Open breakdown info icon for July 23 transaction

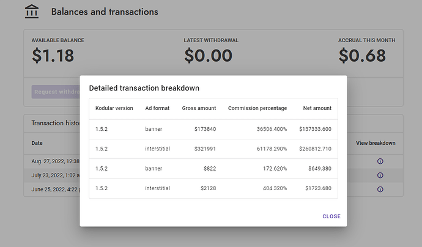tap(380, 175)
